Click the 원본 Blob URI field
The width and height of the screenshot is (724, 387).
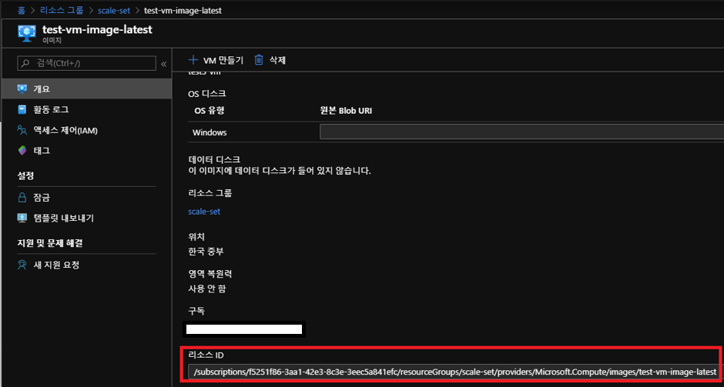[521, 132]
